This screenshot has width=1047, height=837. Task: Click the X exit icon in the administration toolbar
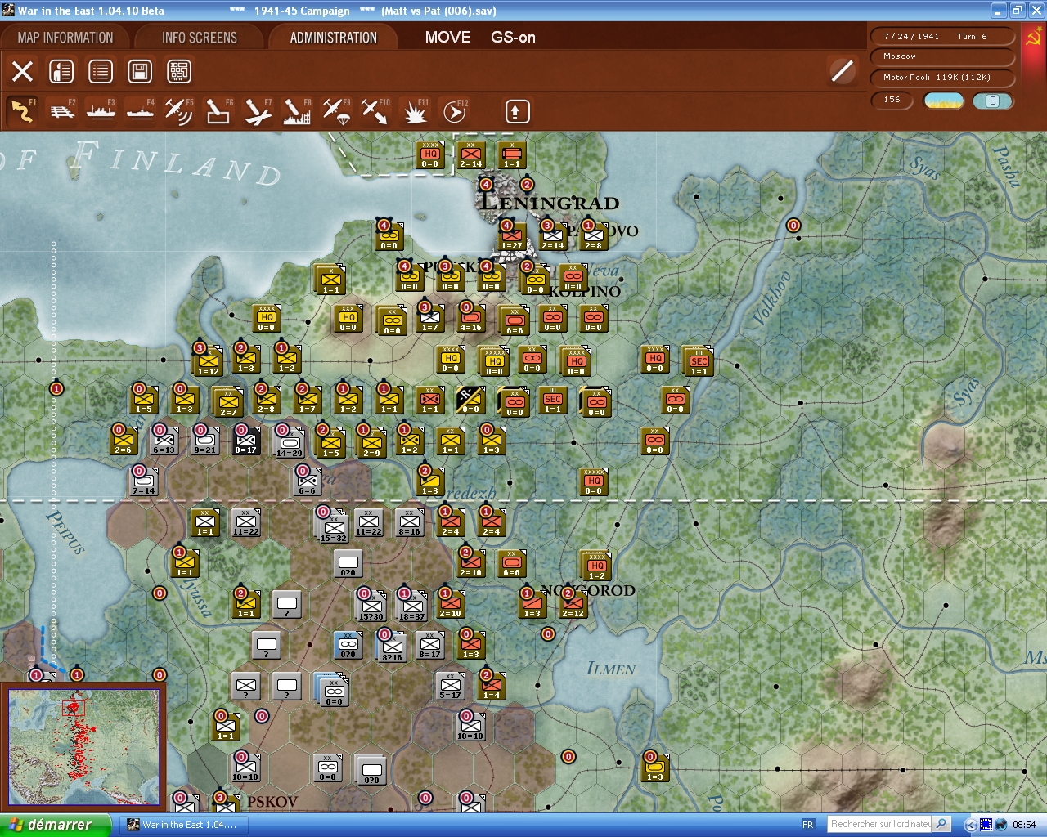(x=23, y=71)
